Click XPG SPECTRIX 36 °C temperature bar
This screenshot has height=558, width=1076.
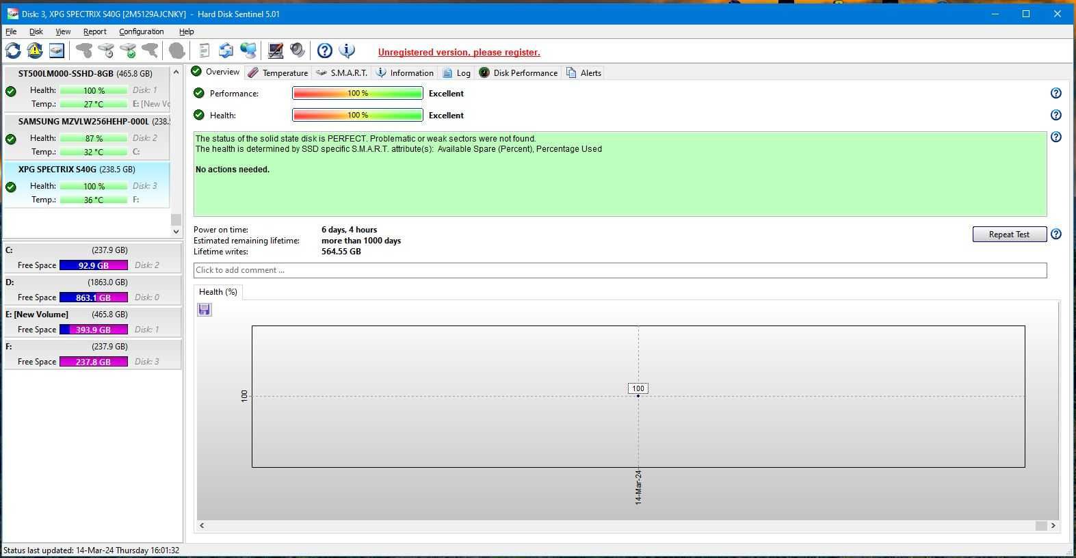[x=94, y=200]
